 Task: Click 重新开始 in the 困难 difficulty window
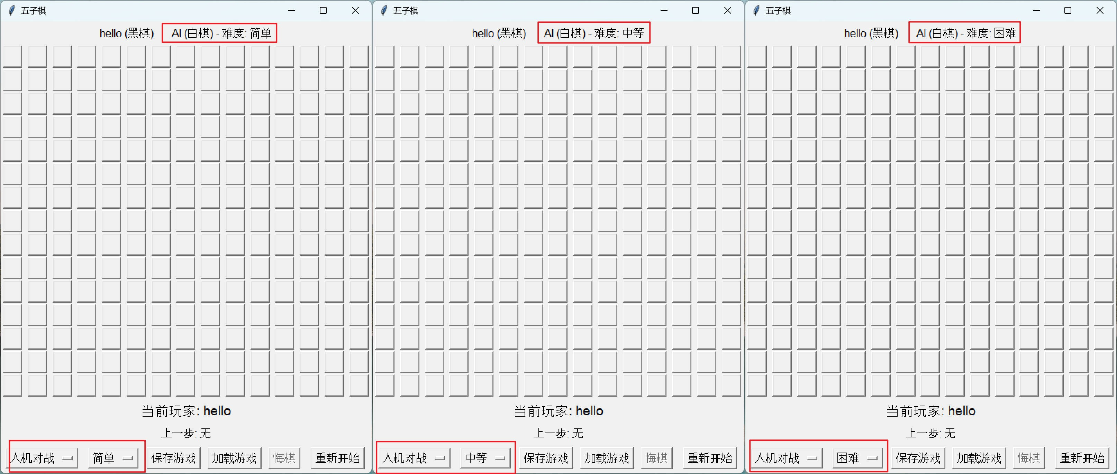[1082, 458]
